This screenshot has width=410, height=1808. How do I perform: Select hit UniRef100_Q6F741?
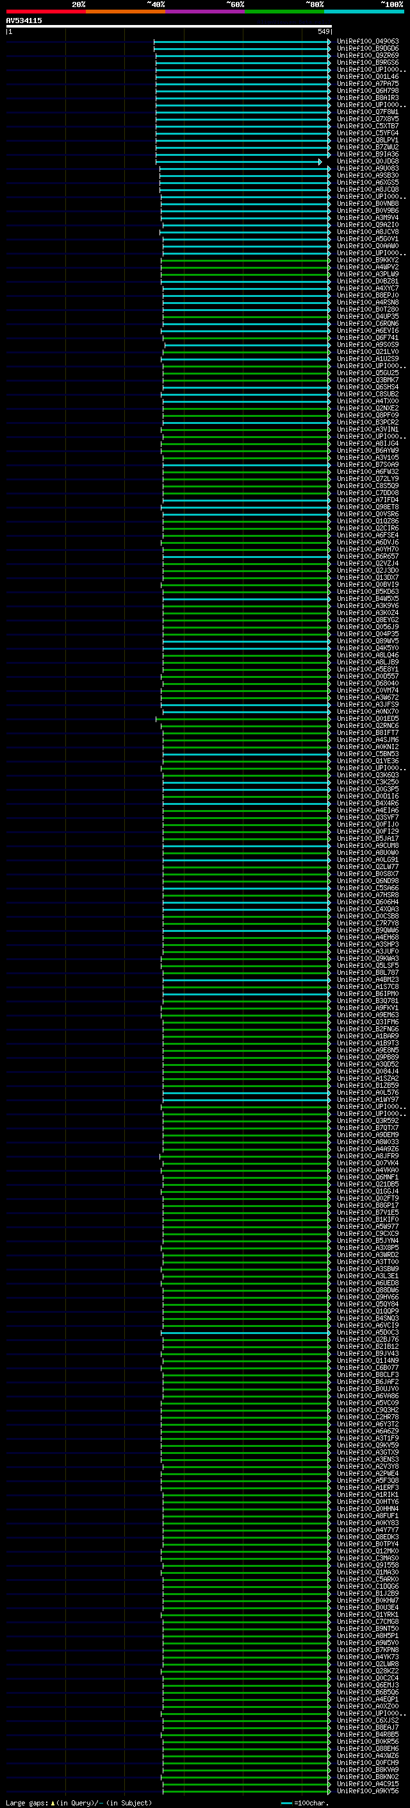tap(367, 337)
